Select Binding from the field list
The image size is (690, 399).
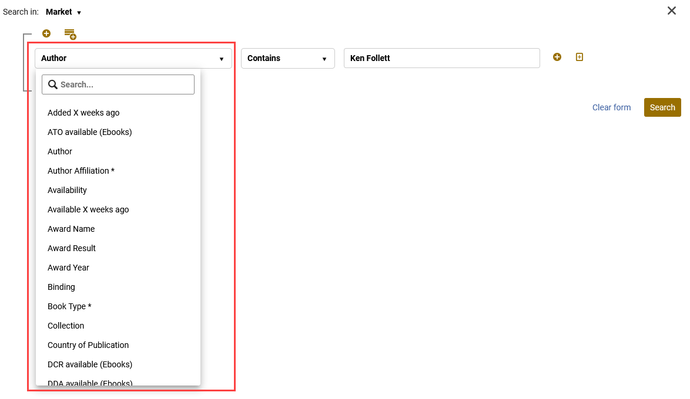(61, 287)
